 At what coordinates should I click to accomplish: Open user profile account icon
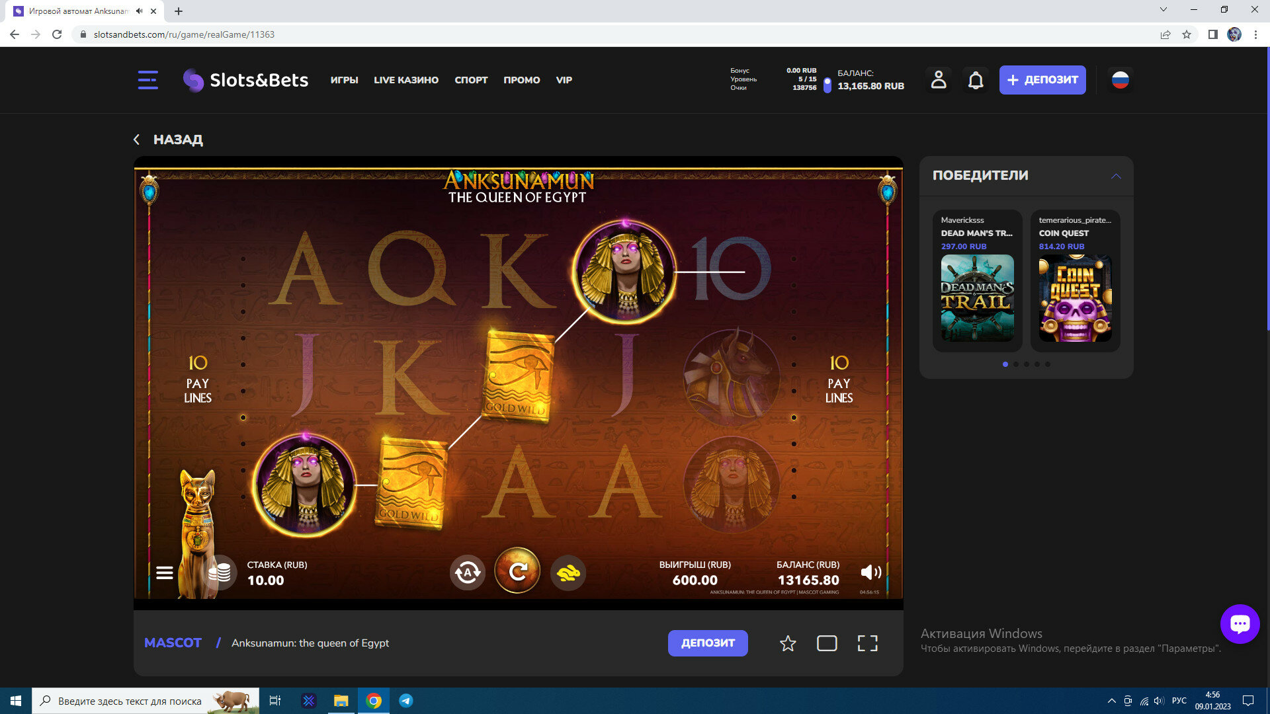[939, 80]
